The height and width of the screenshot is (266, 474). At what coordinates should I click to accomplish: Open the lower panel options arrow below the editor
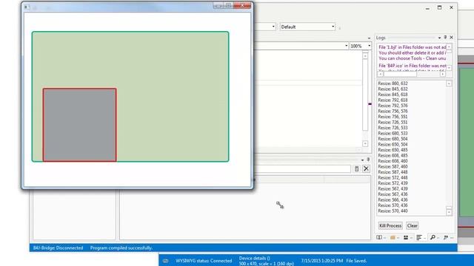coord(362,160)
